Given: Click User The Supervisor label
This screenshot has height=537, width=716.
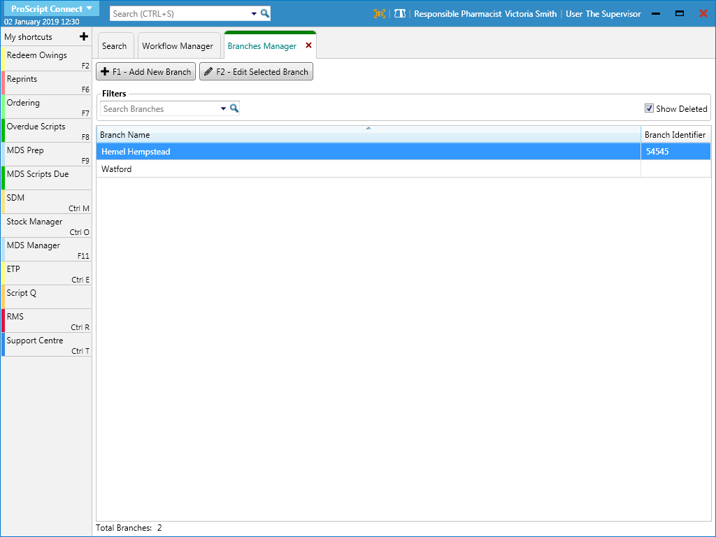Looking at the screenshot, I should pyautogui.click(x=603, y=14).
